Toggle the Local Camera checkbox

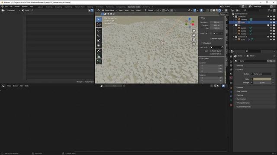(211, 34)
